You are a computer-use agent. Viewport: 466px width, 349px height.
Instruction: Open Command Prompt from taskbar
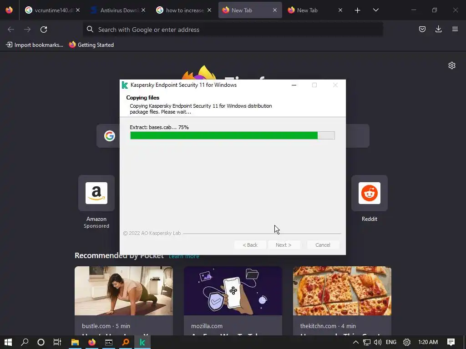tap(109, 342)
